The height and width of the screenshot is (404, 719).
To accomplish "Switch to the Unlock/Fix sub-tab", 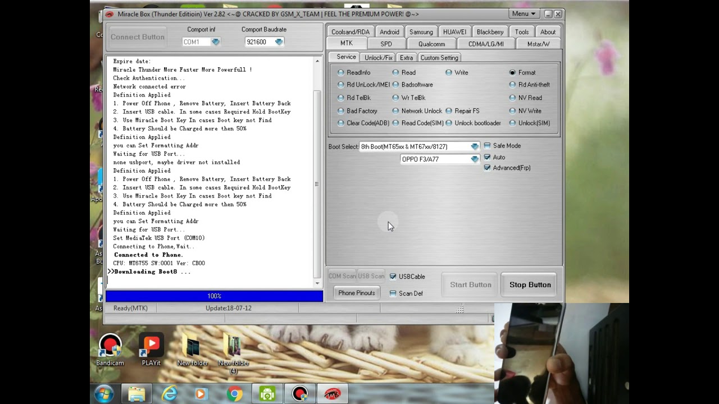I will click(x=379, y=58).
